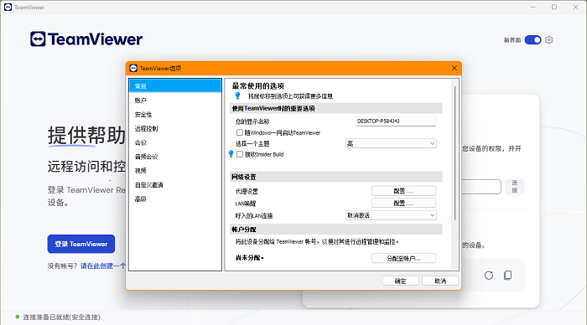
Task: Open the 账户 options category
Action: 175,101
